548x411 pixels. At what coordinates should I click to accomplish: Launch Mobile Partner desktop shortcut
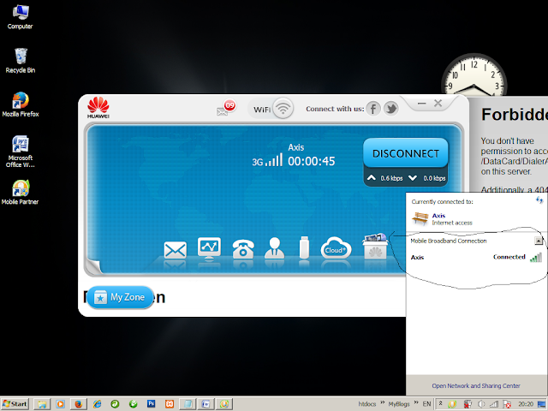coord(20,192)
